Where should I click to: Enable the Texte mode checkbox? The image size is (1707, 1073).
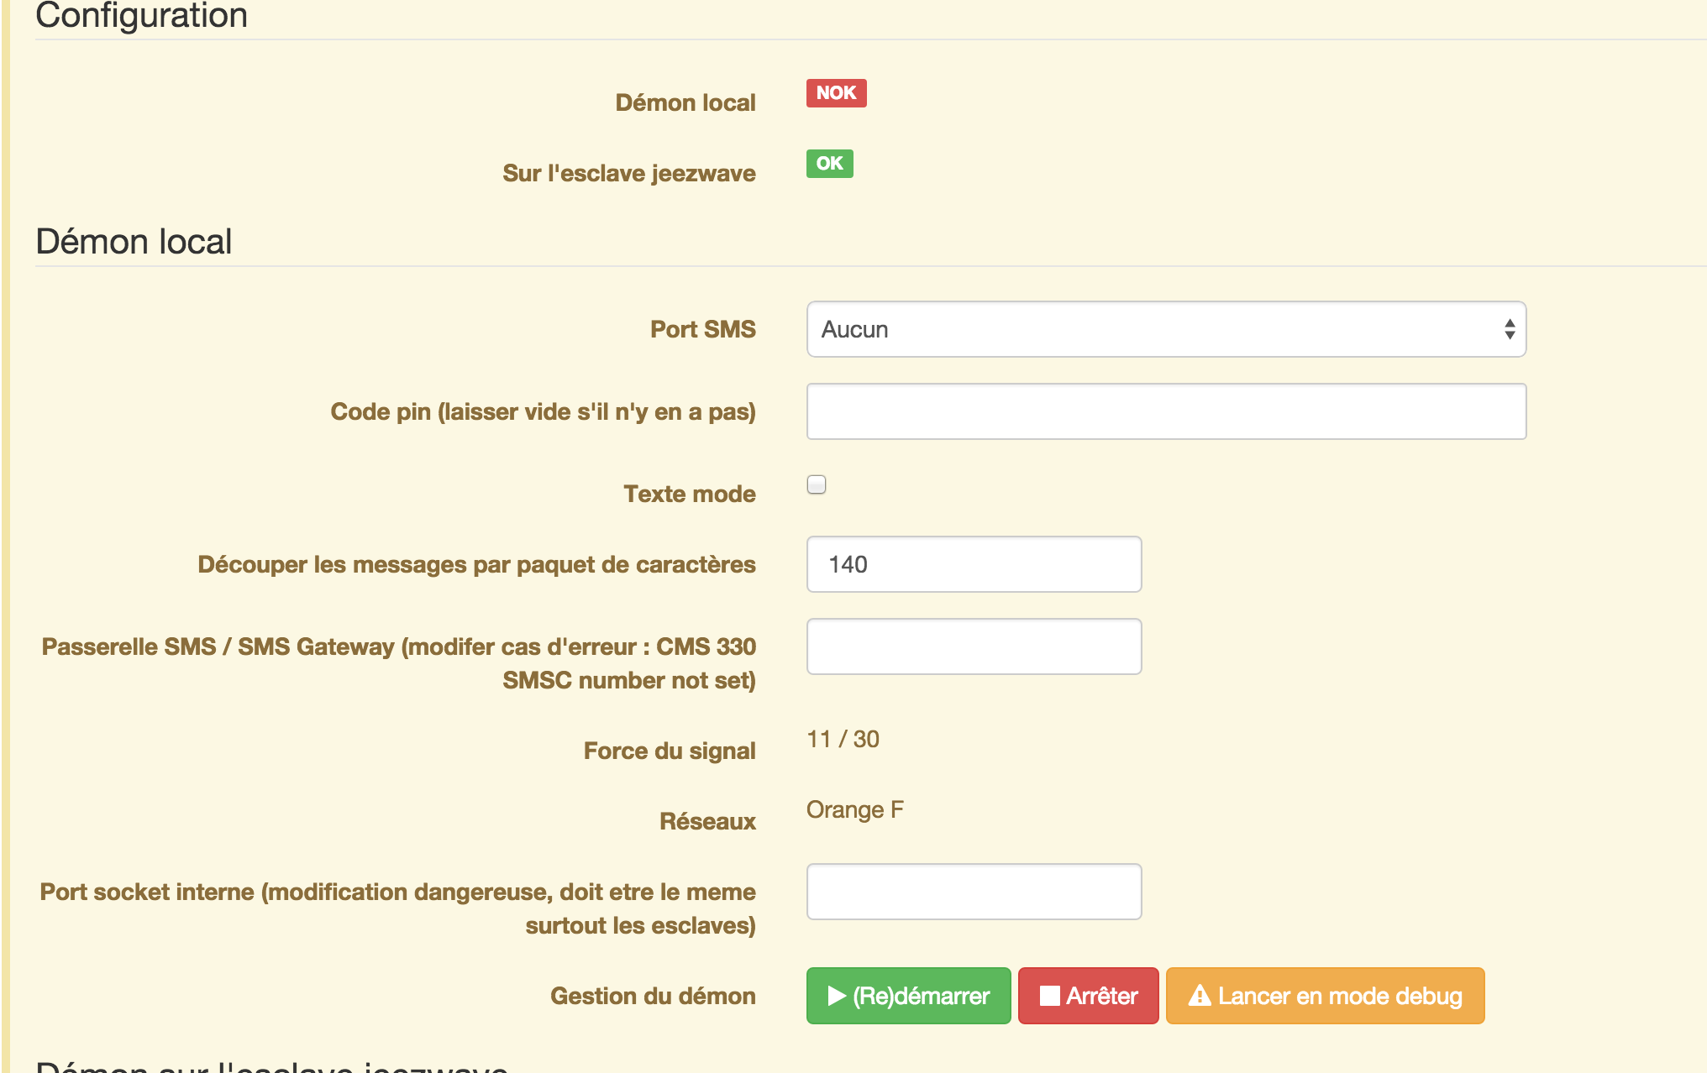(817, 484)
